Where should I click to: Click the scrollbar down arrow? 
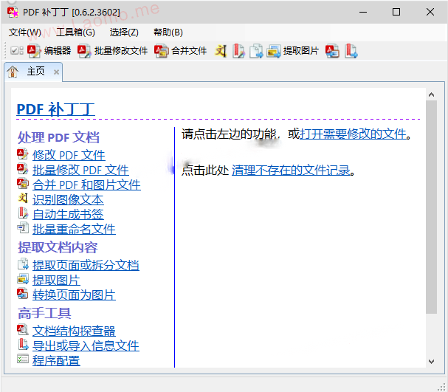click(431, 362)
